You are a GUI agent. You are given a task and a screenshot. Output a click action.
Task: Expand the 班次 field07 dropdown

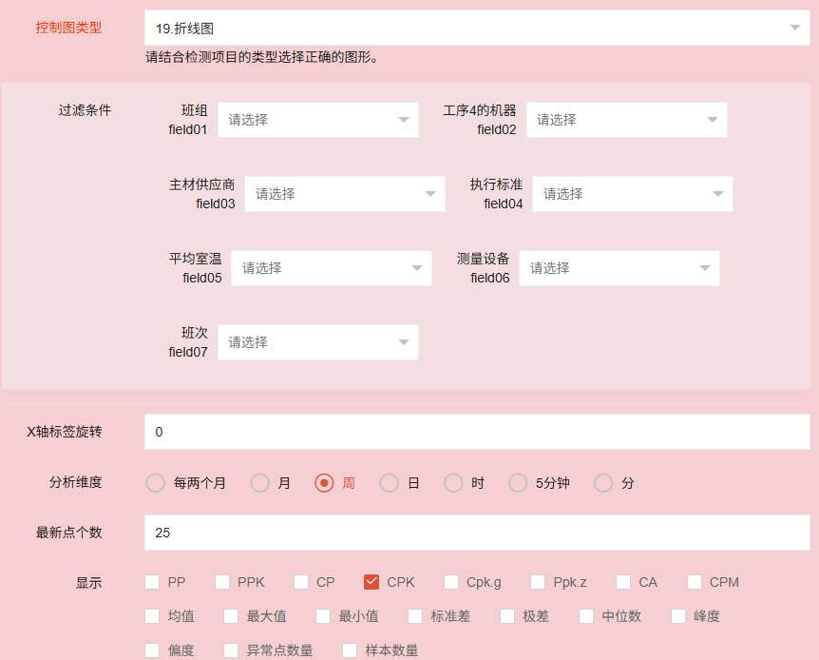(x=318, y=342)
